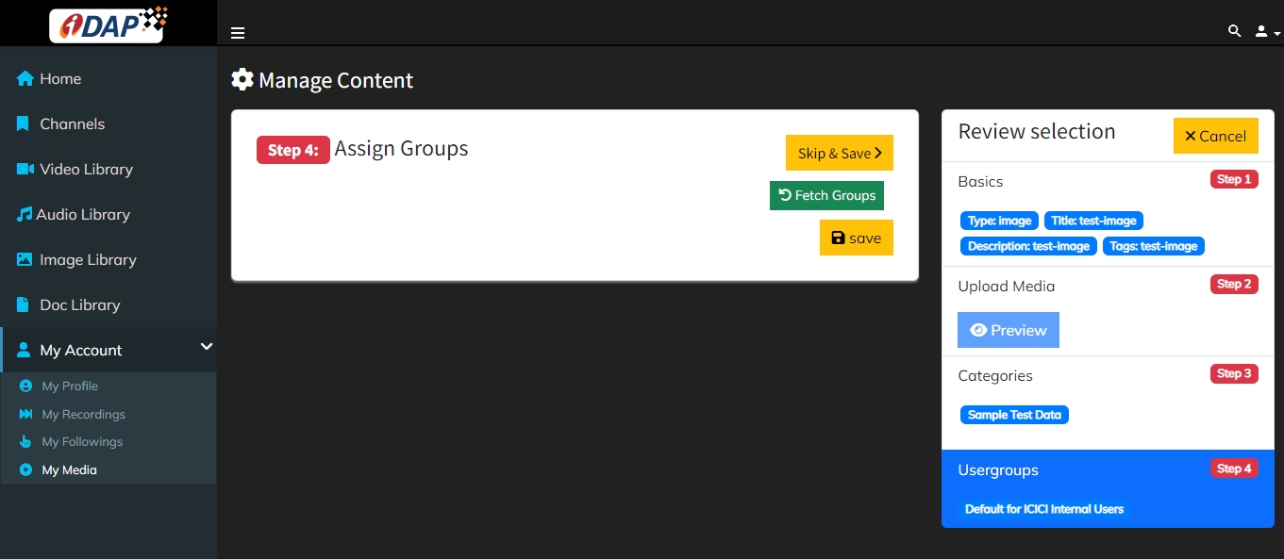Preview the uploaded media
The width and height of the screenshot is (1284, 559).
1009,330
